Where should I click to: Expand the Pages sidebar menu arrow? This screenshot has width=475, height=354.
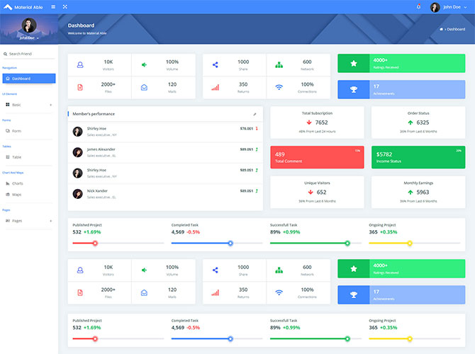[x=50, y=221]
